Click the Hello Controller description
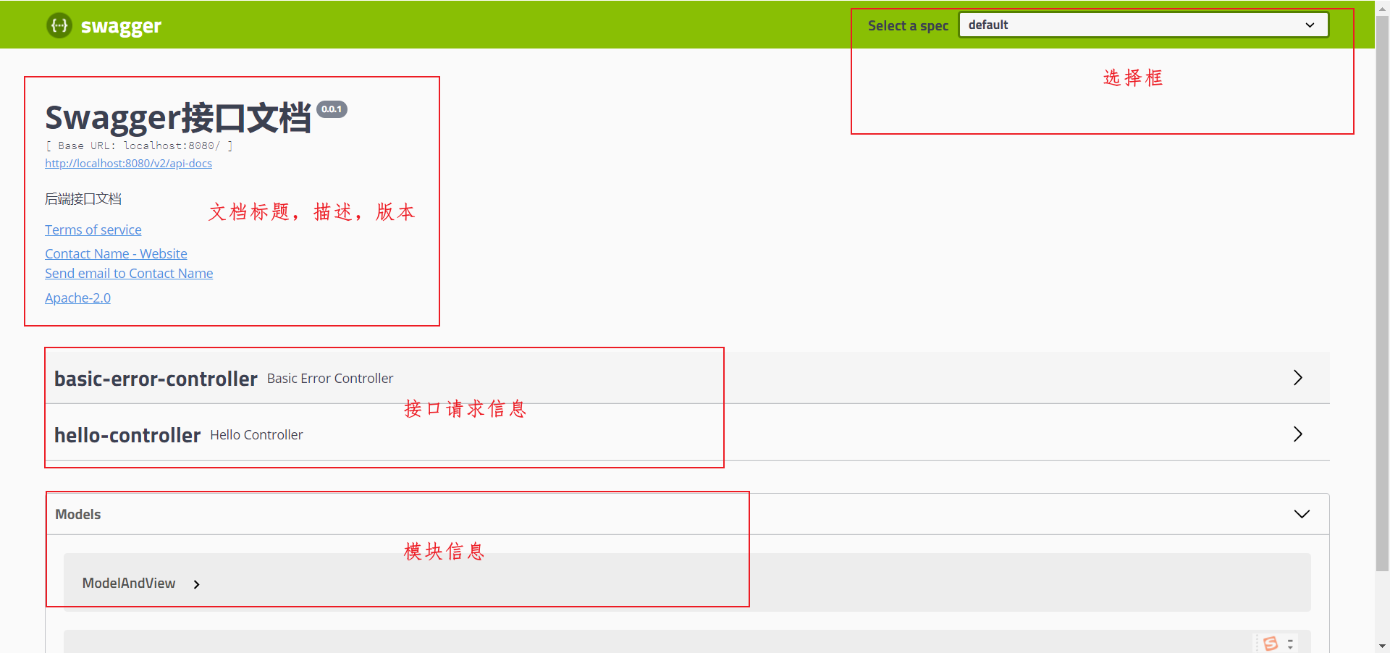1390x653 pixels. [256, 434]
